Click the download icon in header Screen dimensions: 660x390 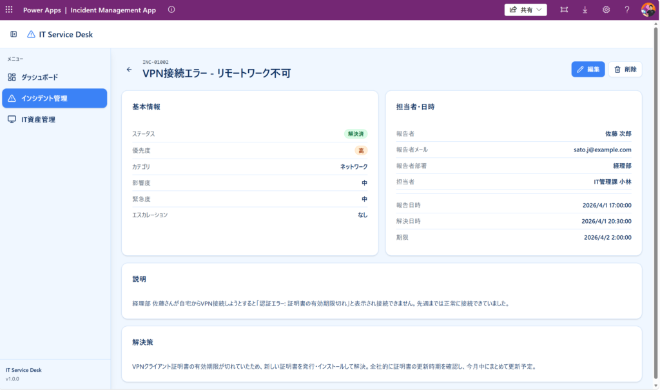(x=585, y=10)
